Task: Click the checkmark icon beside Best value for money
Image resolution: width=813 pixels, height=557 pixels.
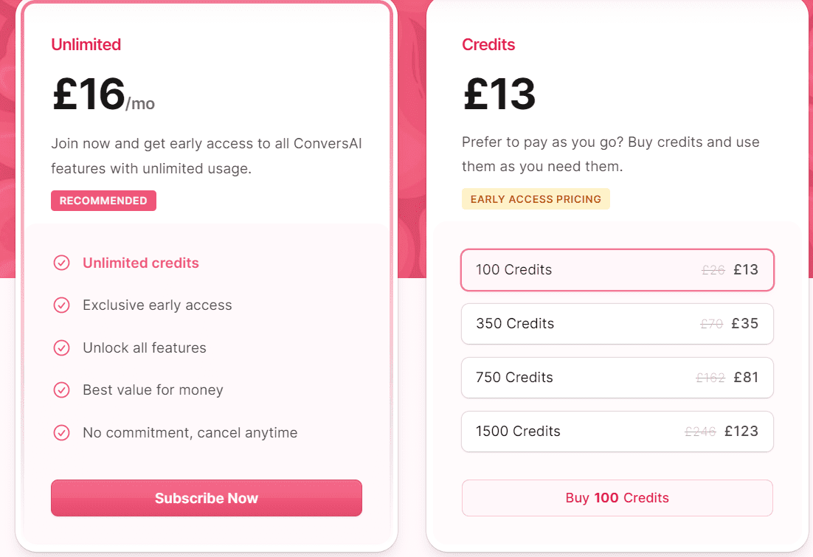Action: pos(62,390)
